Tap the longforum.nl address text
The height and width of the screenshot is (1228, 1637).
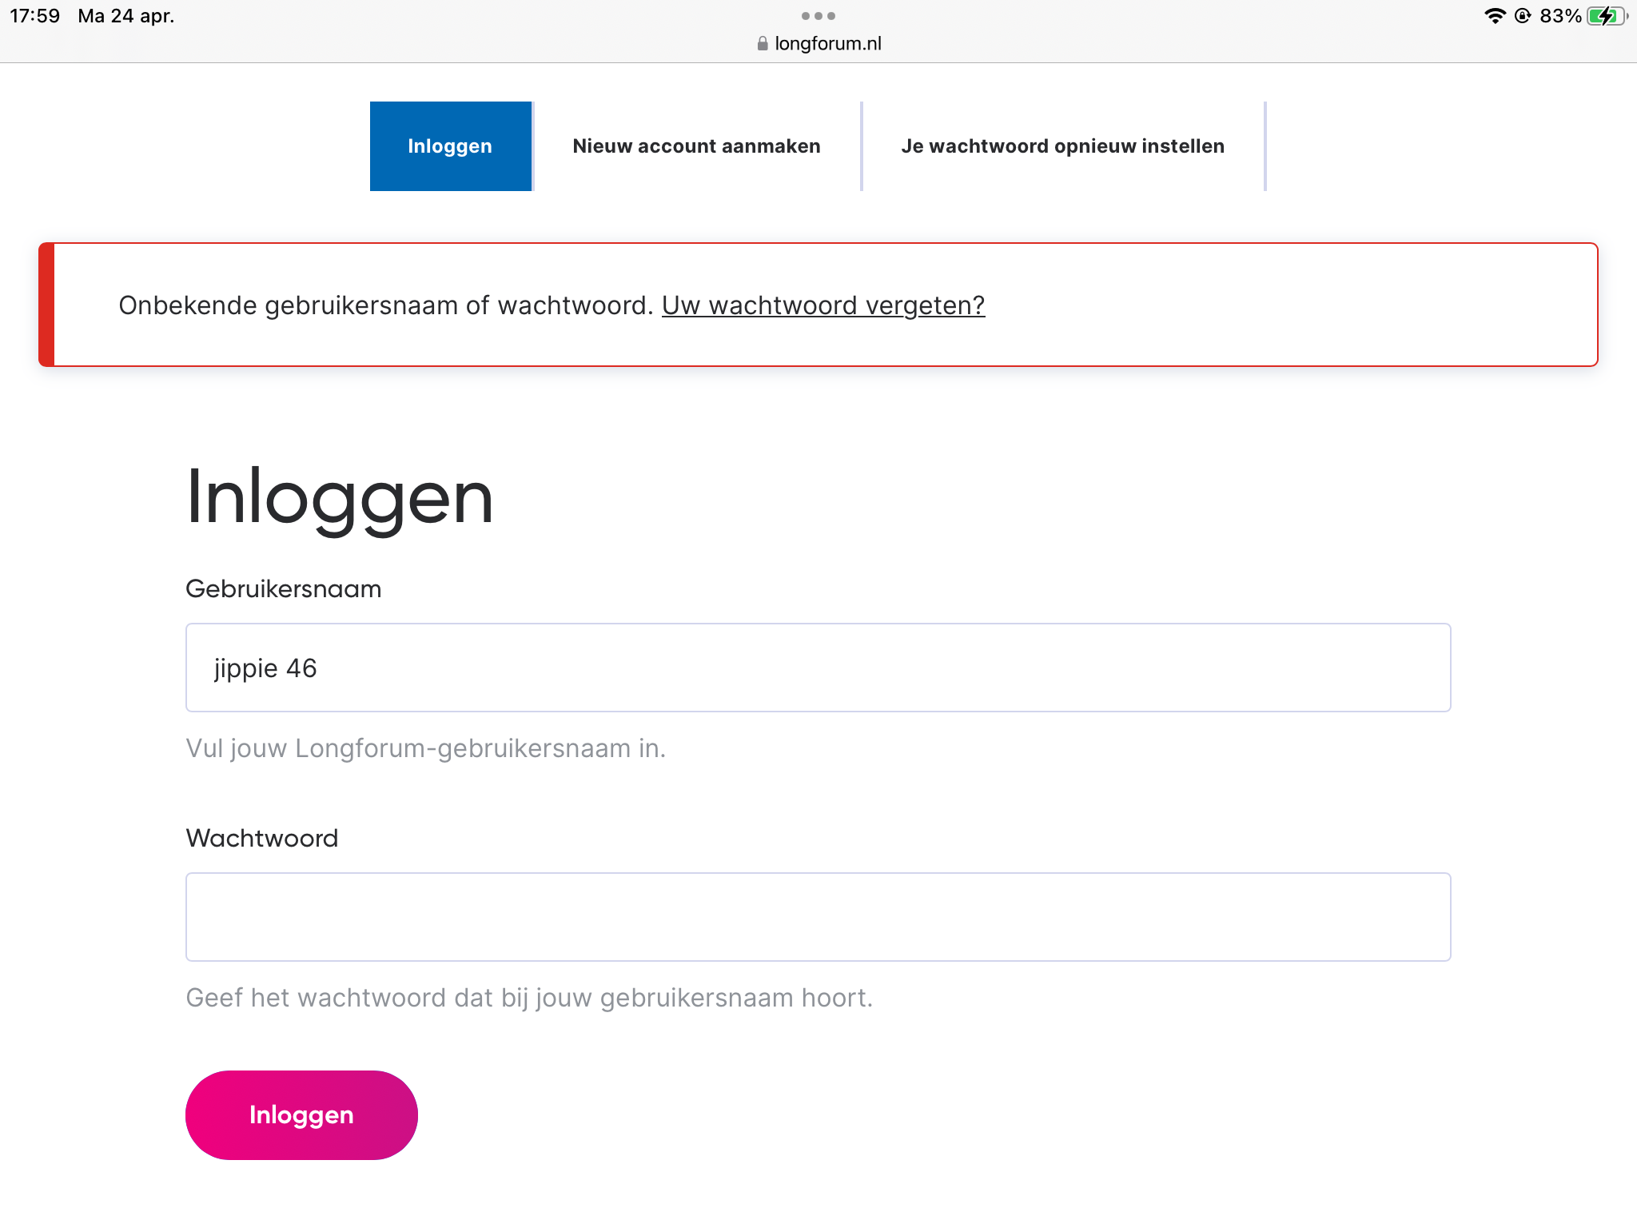pos(828,43)
